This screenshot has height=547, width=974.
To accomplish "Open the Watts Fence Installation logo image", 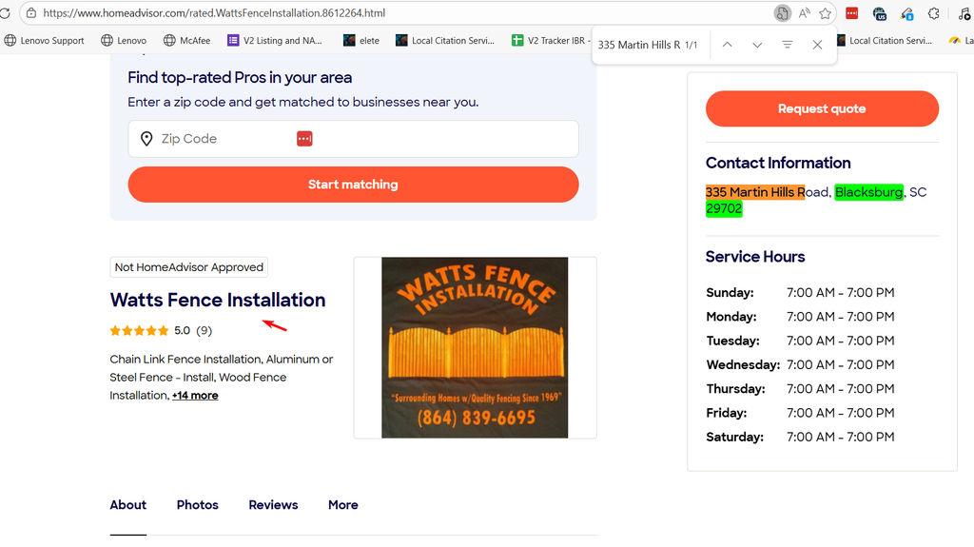I will click(x=475, y=347).
